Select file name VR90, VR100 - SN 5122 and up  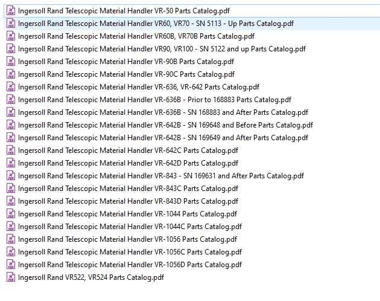162,49
